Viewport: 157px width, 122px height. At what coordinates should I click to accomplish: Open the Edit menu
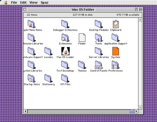[x=23, y=3]
